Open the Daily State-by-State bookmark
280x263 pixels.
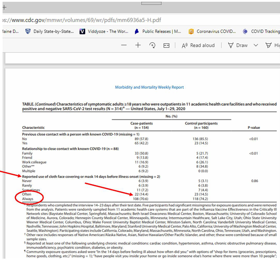pos(50,31)
